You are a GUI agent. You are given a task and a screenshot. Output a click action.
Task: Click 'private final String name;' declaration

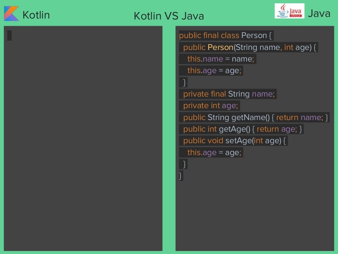[x=228, y=94]
